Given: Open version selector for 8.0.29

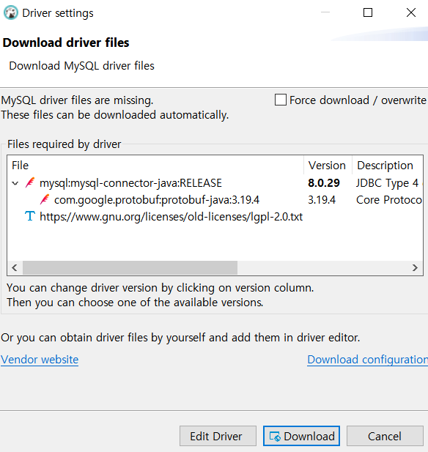Looking at the screenshot, I should click(x=324, y=183).
